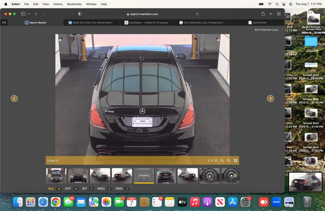Viewport: 325px width, 211px height.
Task: Open Messages in the Dock
Action: tap(68, 202)
